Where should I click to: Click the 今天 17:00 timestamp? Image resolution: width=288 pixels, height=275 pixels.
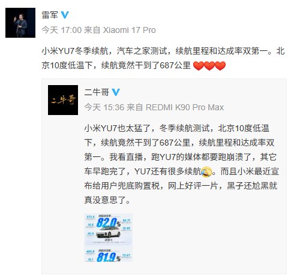point(62,30)
